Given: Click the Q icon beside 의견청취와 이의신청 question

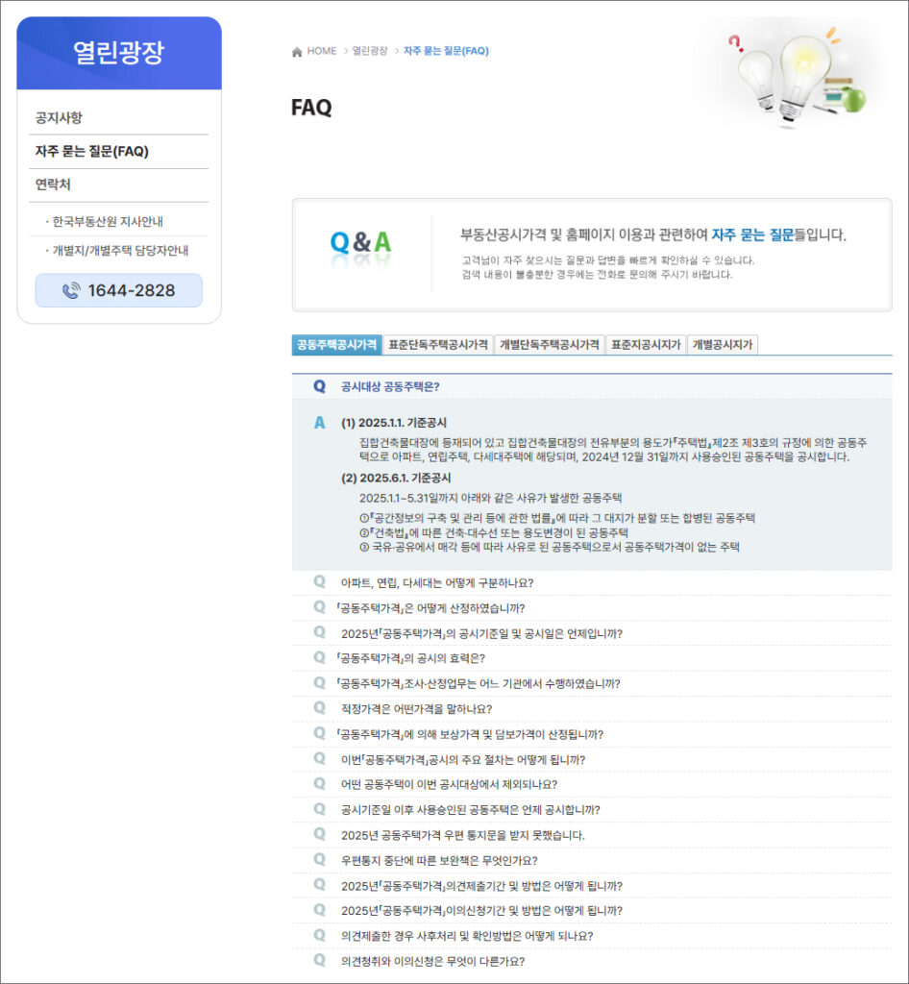Looking at the screenshot, I should coord(319,961).
